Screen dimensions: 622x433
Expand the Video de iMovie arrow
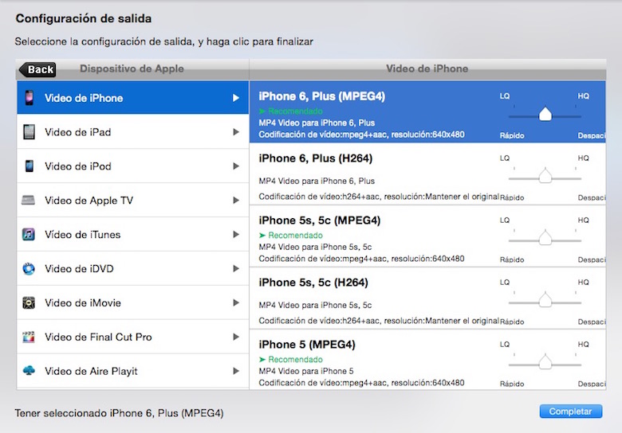point(236,302)
